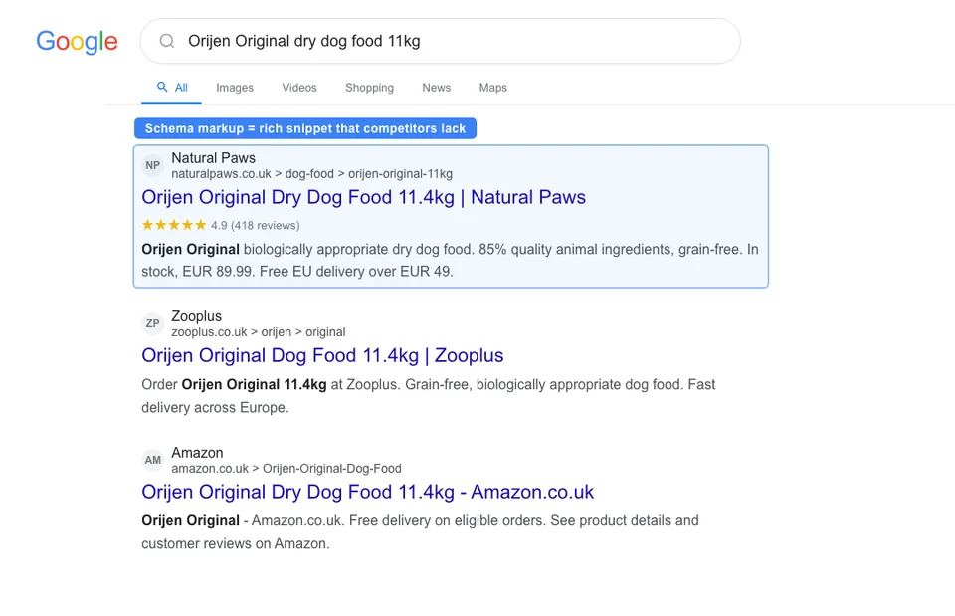The image size is (955, 616).
Task: Open the Maps search section
Action: pyautogui.click(x=492, y=88)
